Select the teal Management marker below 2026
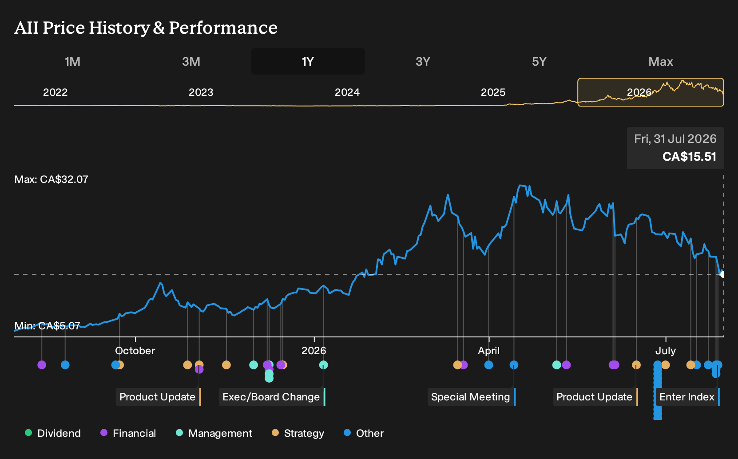Screen dimensions: 738x459 (324, 365)
